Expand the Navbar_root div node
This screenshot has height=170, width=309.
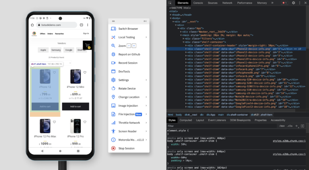[181, 32]
